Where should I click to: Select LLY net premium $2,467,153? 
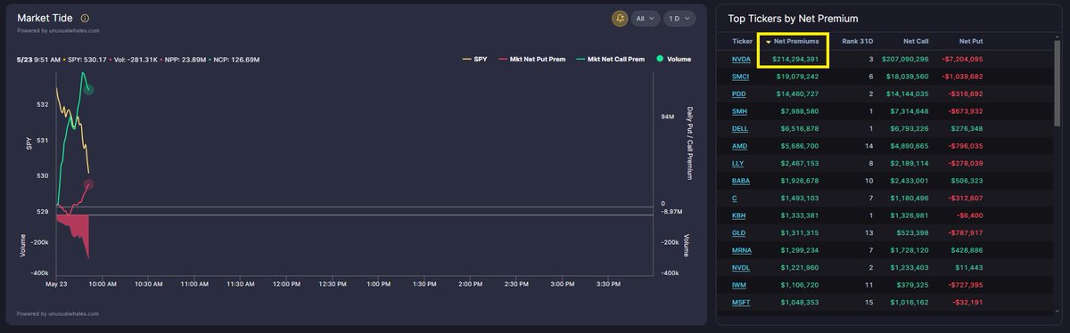pos(800,163)
